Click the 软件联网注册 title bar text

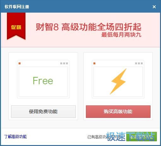click(x=17, y=7)
